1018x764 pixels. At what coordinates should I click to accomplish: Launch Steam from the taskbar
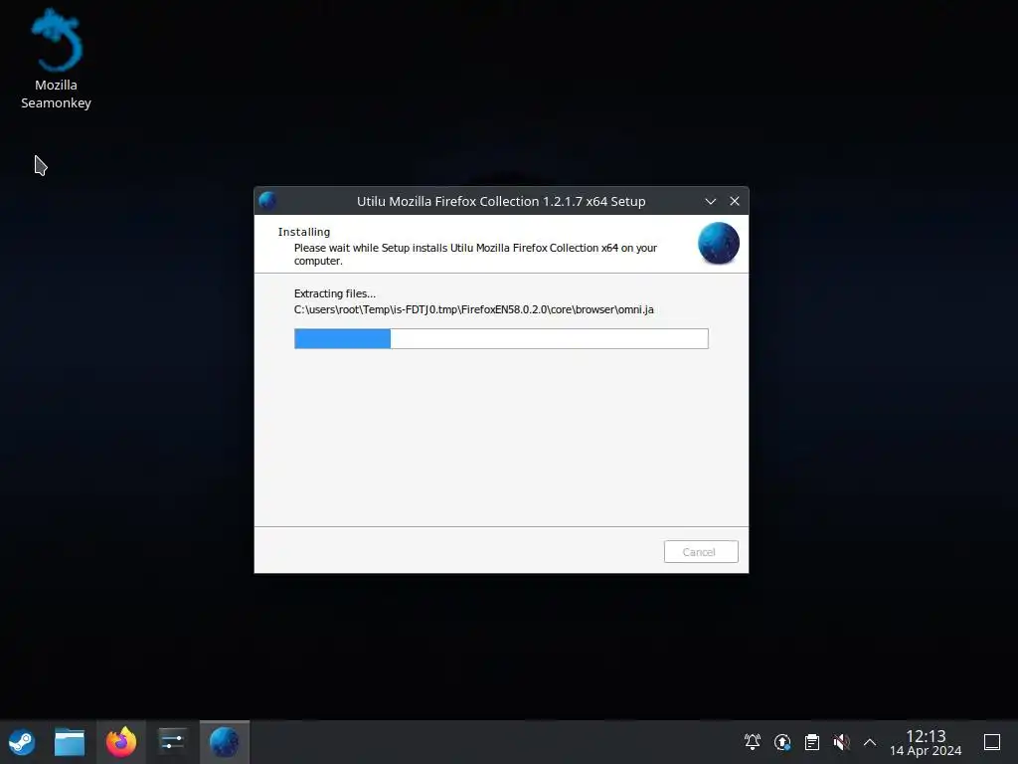[22, 742]
